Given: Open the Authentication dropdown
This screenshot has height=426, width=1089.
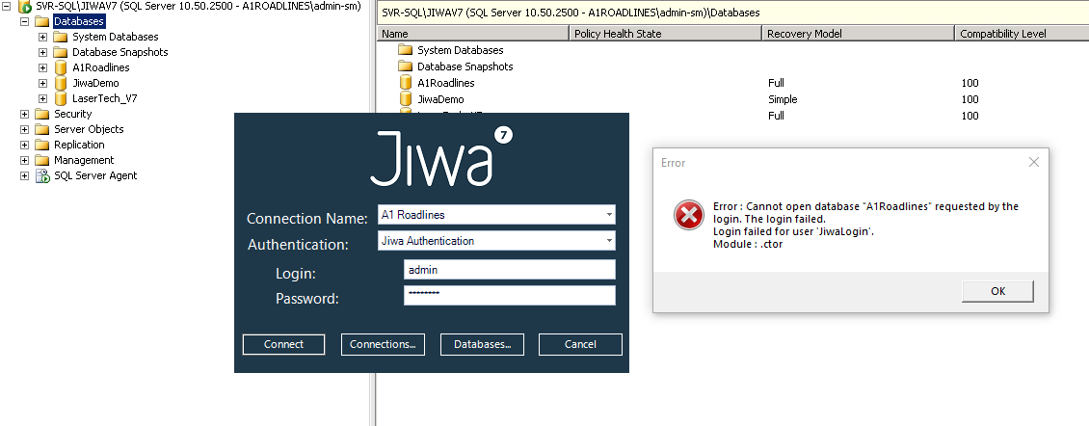Looking at the screenshot, I should [609, 241].
